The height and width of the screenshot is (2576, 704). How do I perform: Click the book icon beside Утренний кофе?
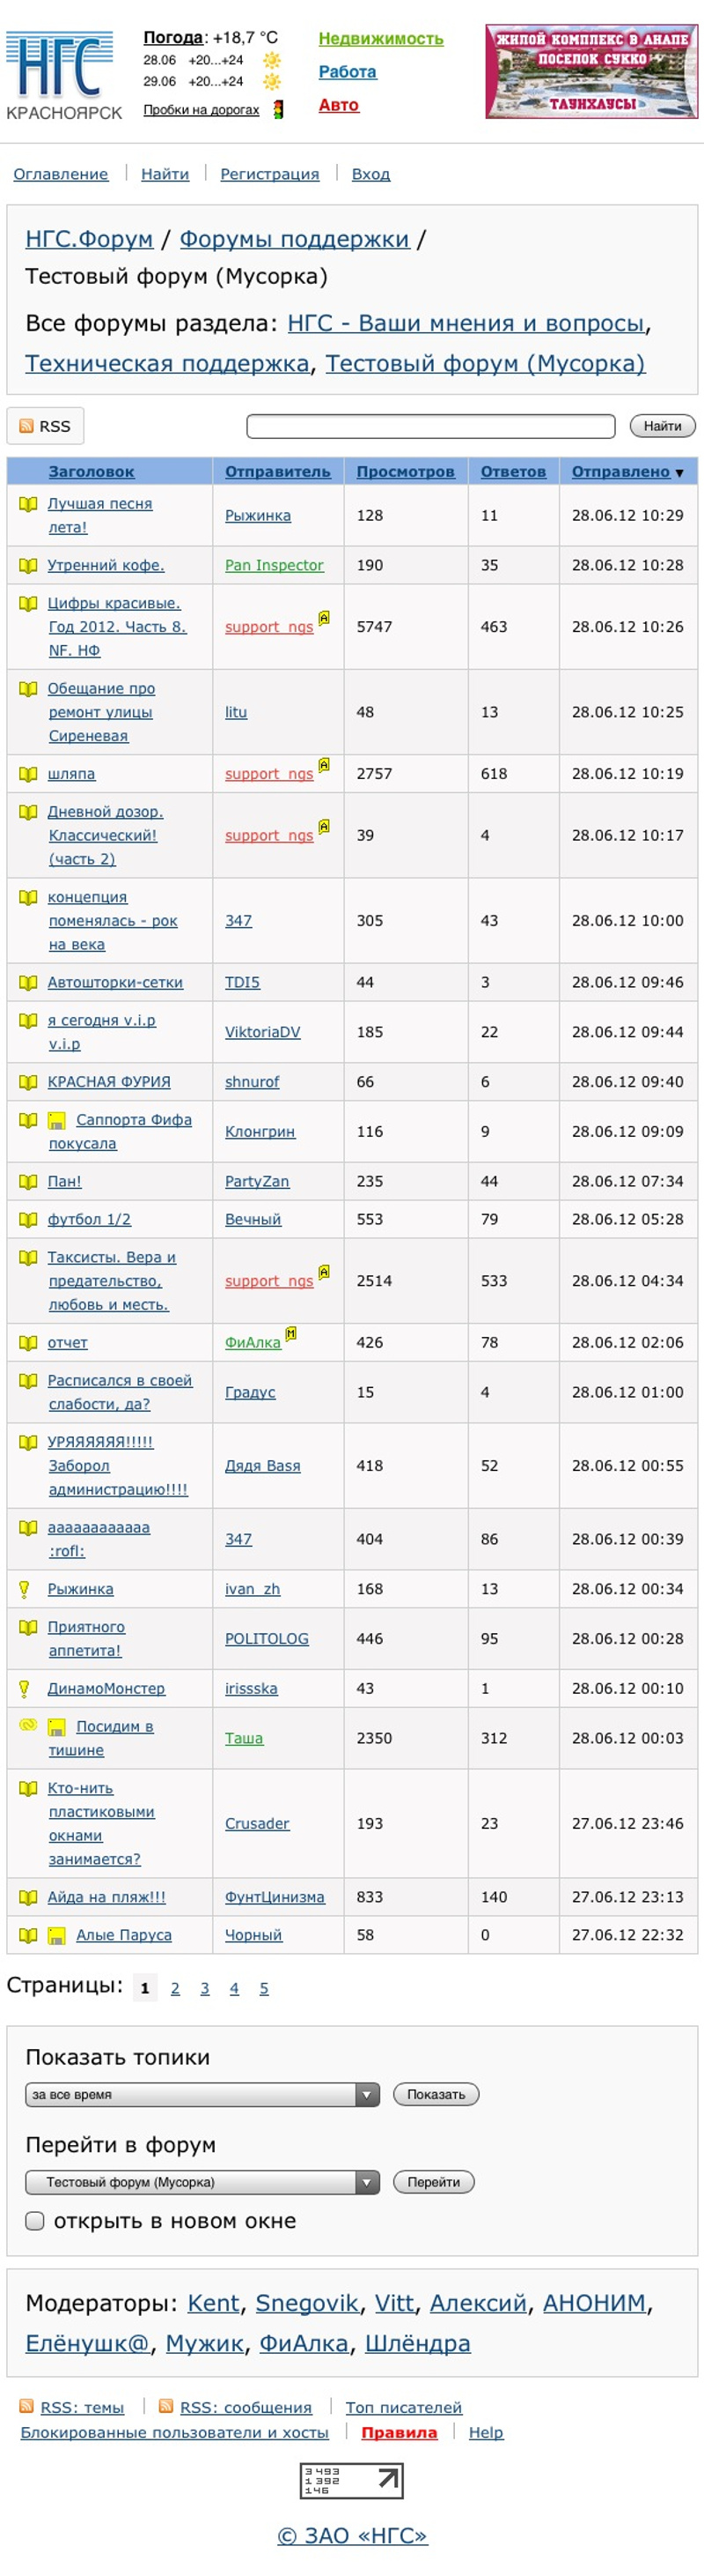click(28, 565)
